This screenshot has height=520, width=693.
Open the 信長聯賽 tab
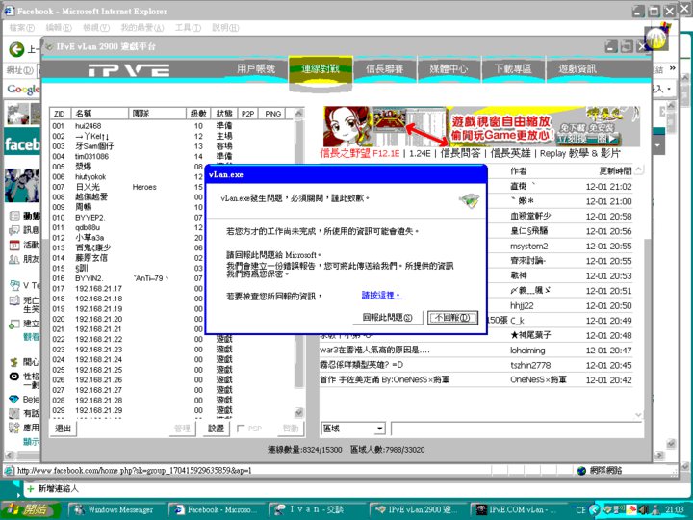pyautogui.click(x=384, y=69)
